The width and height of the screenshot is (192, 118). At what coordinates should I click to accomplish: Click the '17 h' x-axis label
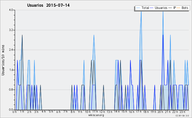(139, 112)
